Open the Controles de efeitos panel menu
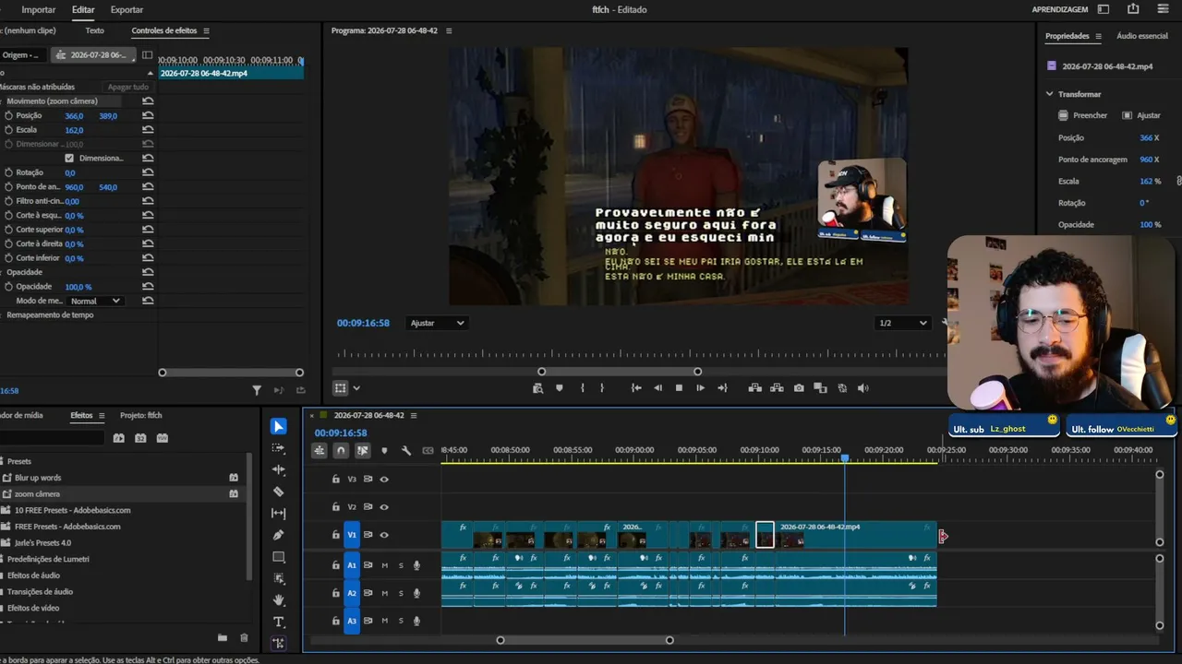 tap(206, 30)
